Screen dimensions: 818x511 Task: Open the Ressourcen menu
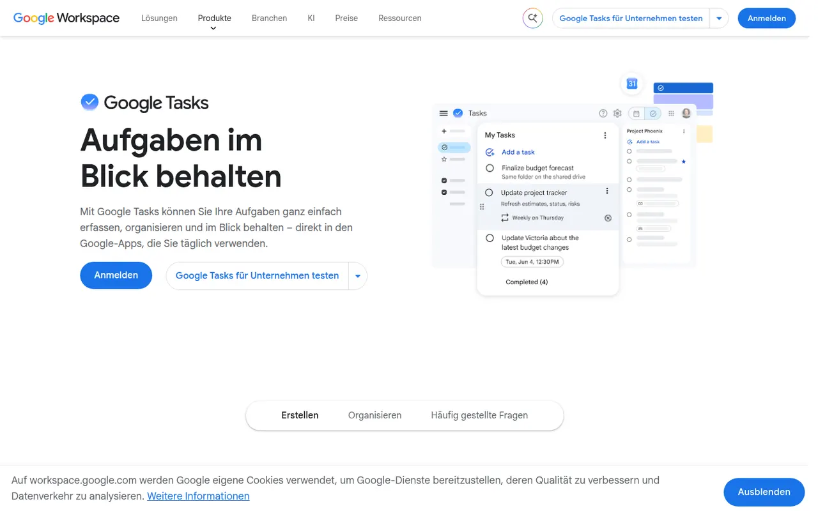[400, 18]
